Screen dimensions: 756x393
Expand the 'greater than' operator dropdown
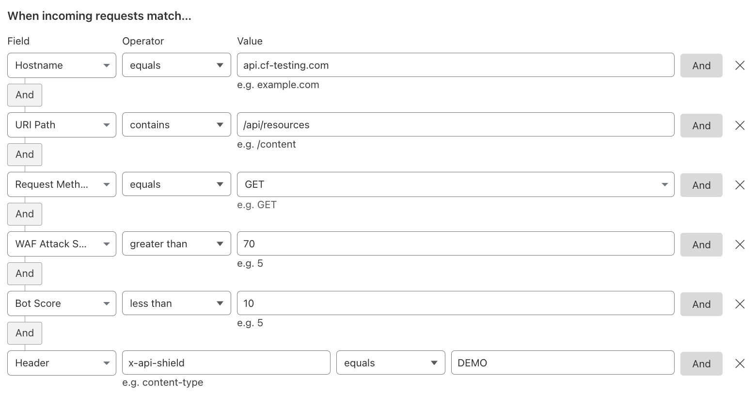[176, 244]
